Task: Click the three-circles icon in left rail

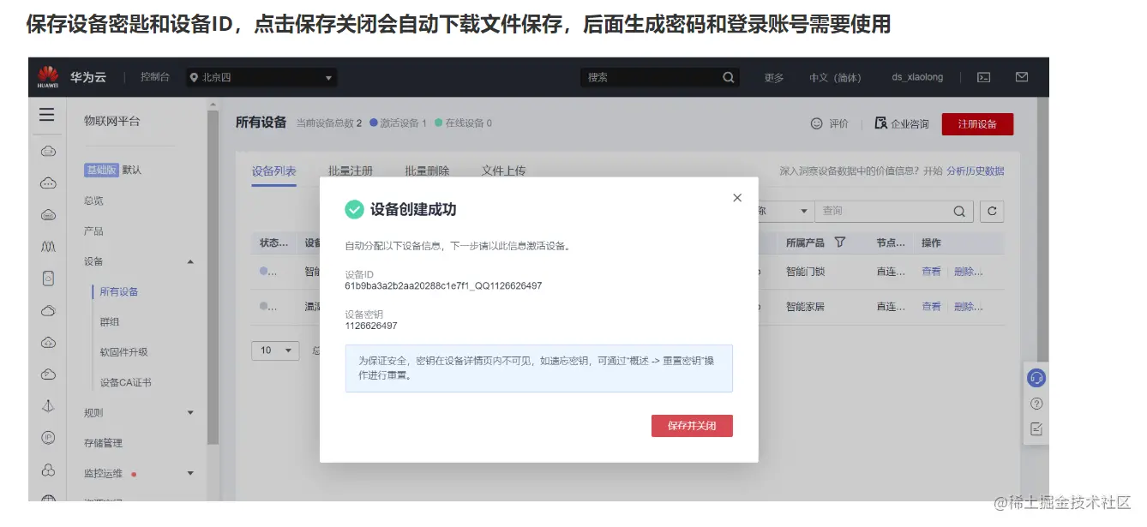Action: (48, 470)
